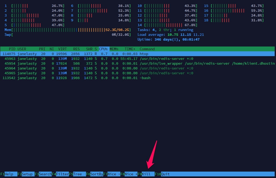This screenshot has width=276, height=178.
Task: Click the Tasks summary line
Action: (x=165, y=30)
